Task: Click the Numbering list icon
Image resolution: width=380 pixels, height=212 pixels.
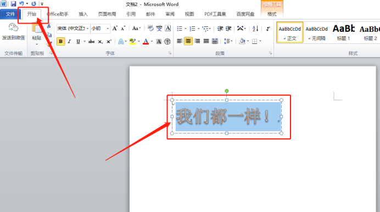Action: (x=192, y=29)
